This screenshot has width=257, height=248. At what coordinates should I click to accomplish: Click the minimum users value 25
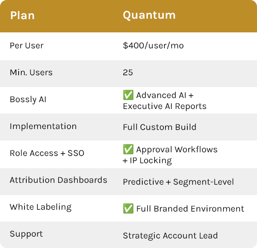(128, 72)
